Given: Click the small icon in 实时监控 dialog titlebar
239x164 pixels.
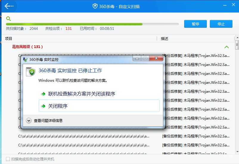Looking at the screenshot, I should coord(25,59).
